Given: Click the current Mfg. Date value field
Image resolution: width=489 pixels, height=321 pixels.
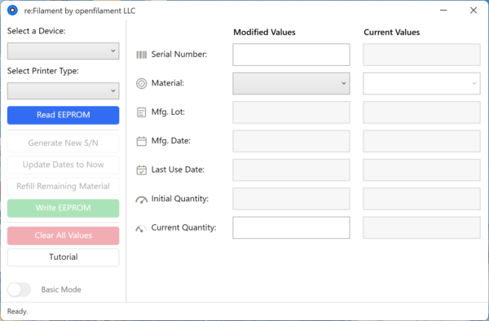Looking at the screenshot, I should (421, 141).
